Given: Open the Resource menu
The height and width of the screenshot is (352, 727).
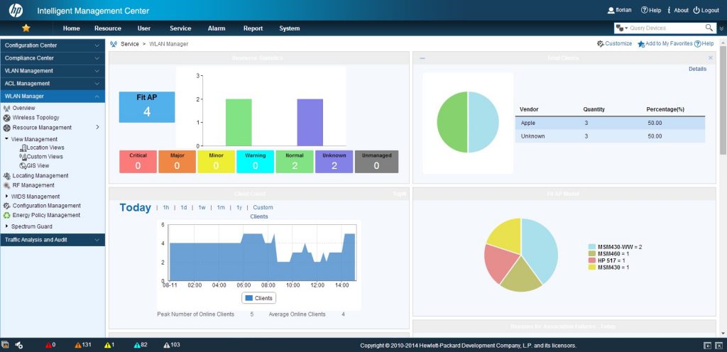Looking at the screenshot, I should [x=108, y=28].
